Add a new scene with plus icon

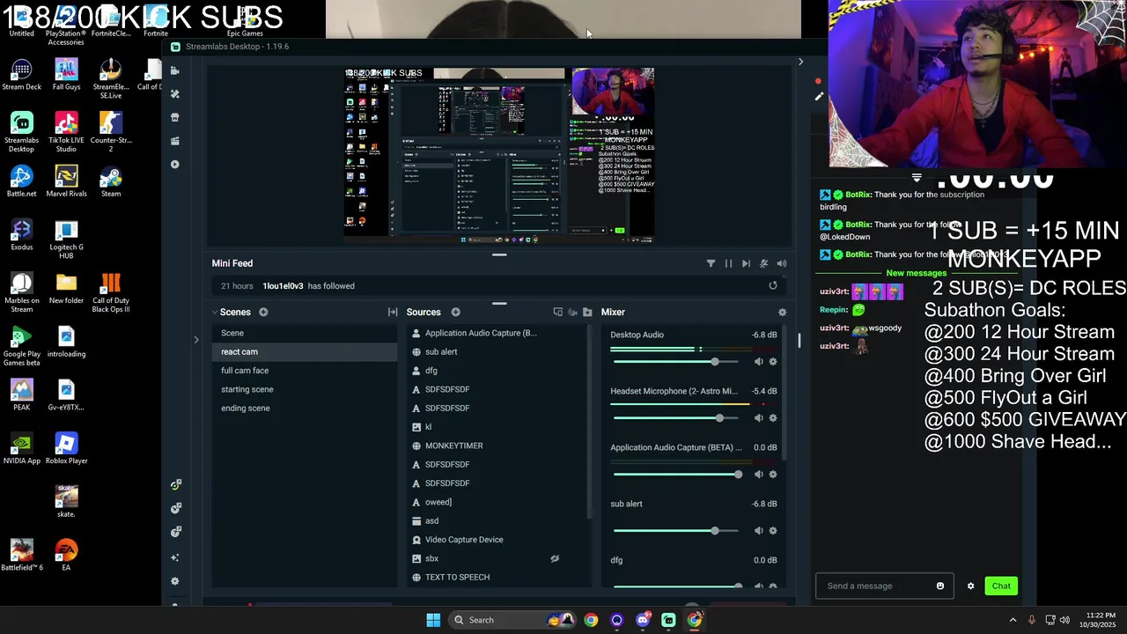[x=263, y=312]
